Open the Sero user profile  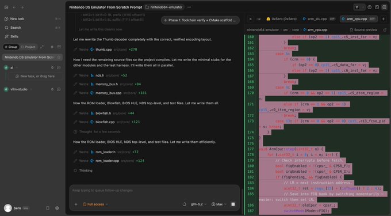pyautogui.click(x=16, y=208)
